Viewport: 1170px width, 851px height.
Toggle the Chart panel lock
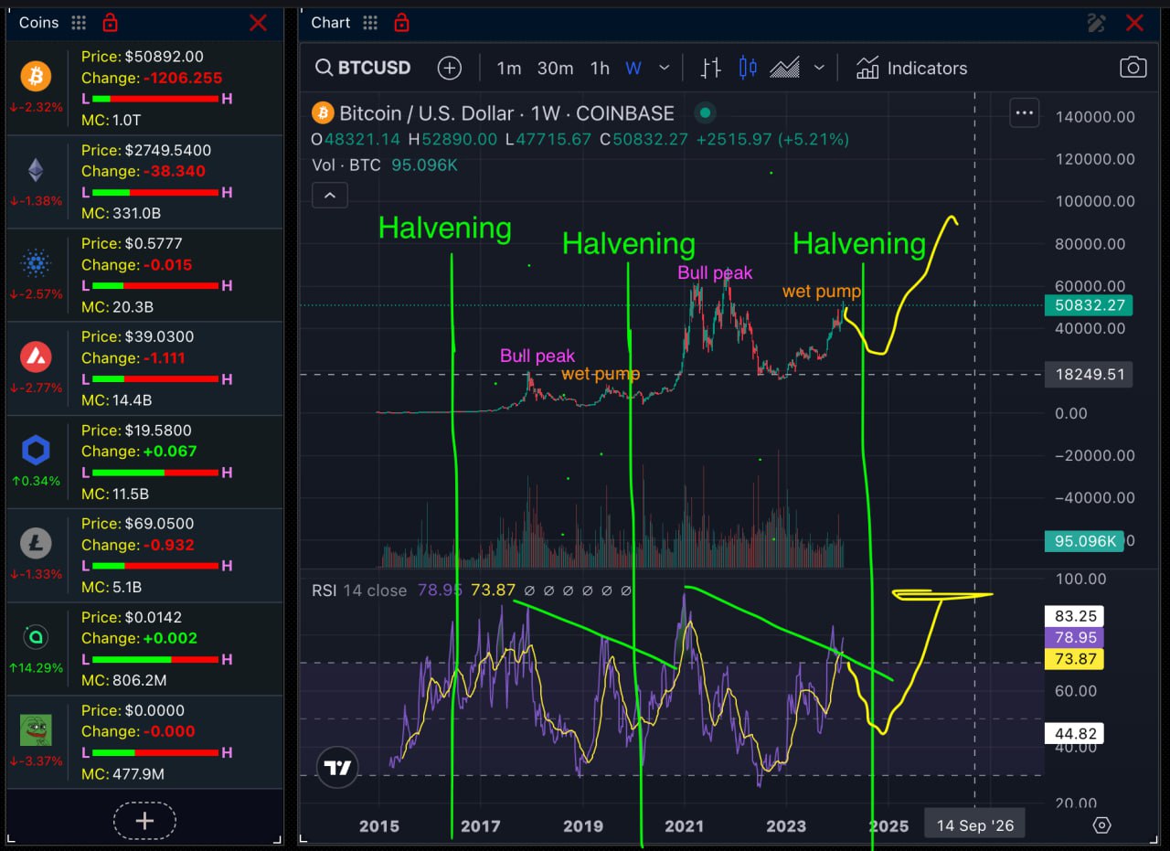coord(400,23)
